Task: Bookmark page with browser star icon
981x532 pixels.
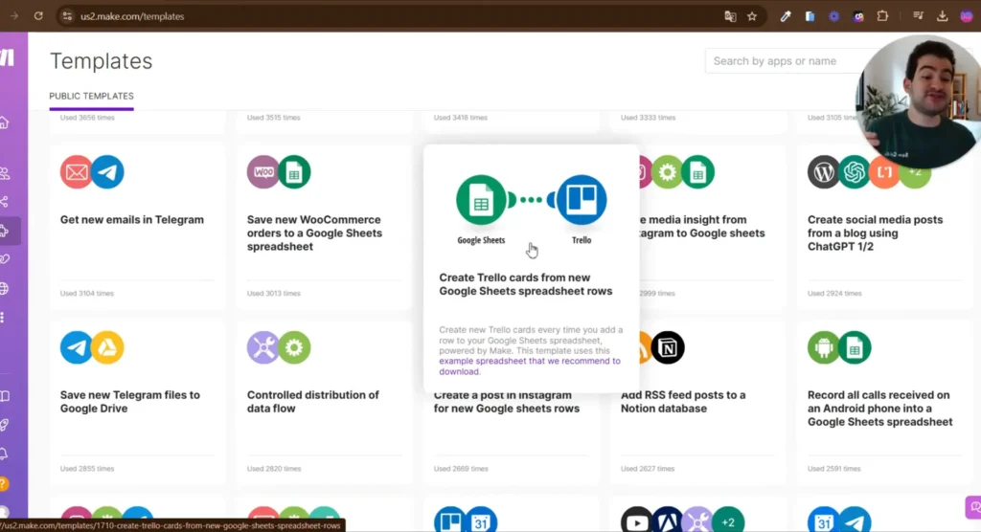Action: pos(752,16)
